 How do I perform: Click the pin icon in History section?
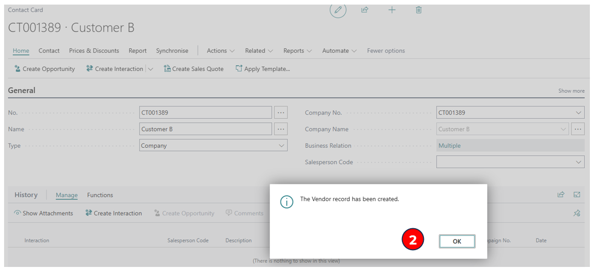click(x=577, y=213)
